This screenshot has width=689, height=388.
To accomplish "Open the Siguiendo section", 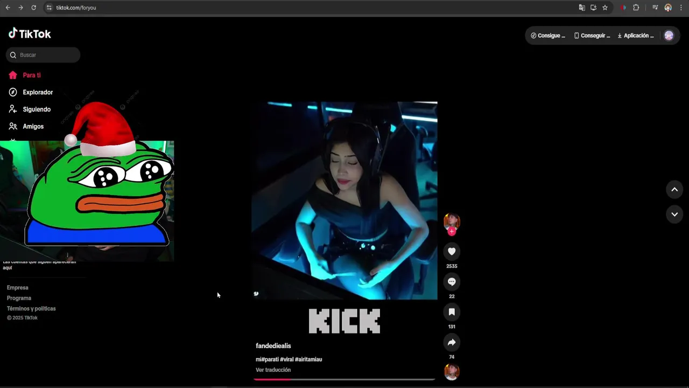I will [x=37, y=109].
